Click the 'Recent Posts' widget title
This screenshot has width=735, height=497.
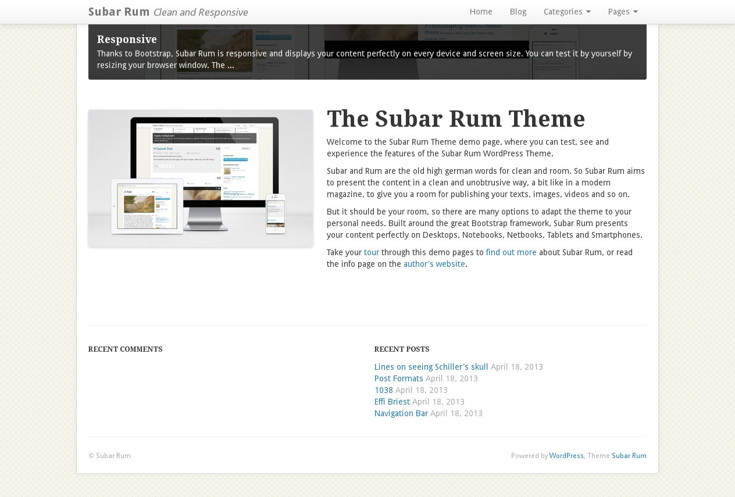[402, 349]
